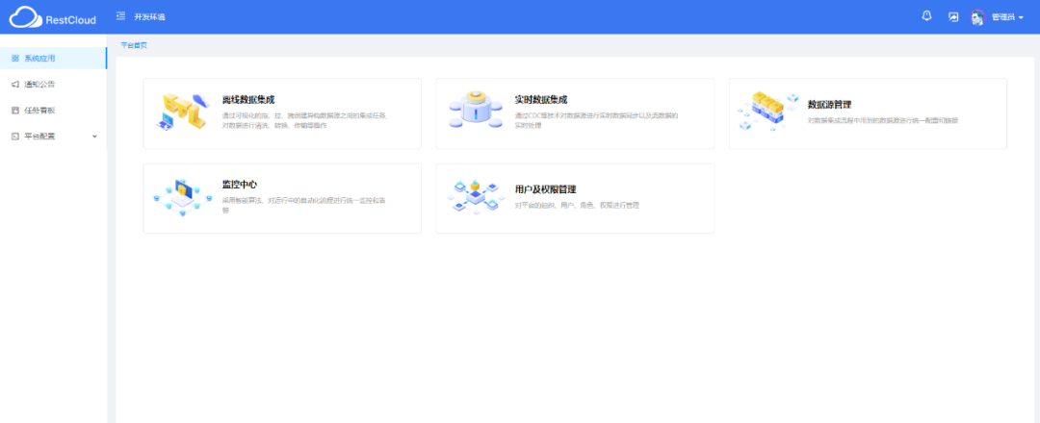The width and height of the screenshot is (1040, 423).
Task: Expand the 平台配置 sidebar chevron
Action: coord(94,136)
